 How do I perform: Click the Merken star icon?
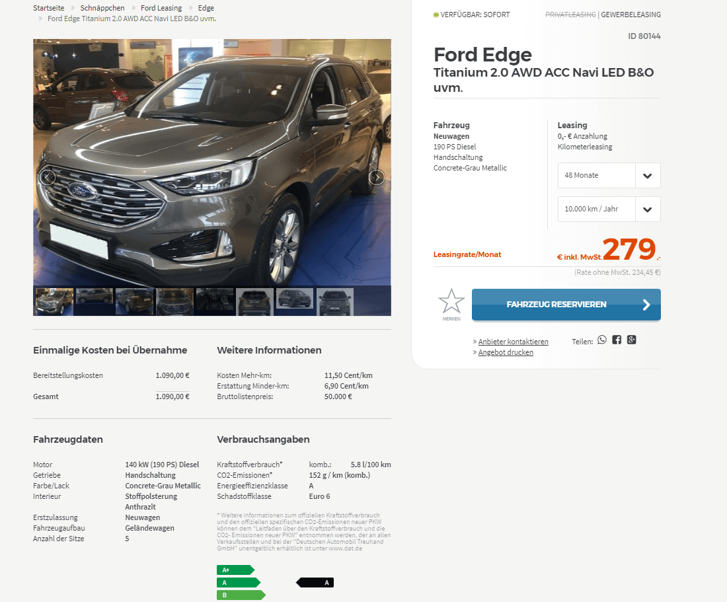[451, 302]
